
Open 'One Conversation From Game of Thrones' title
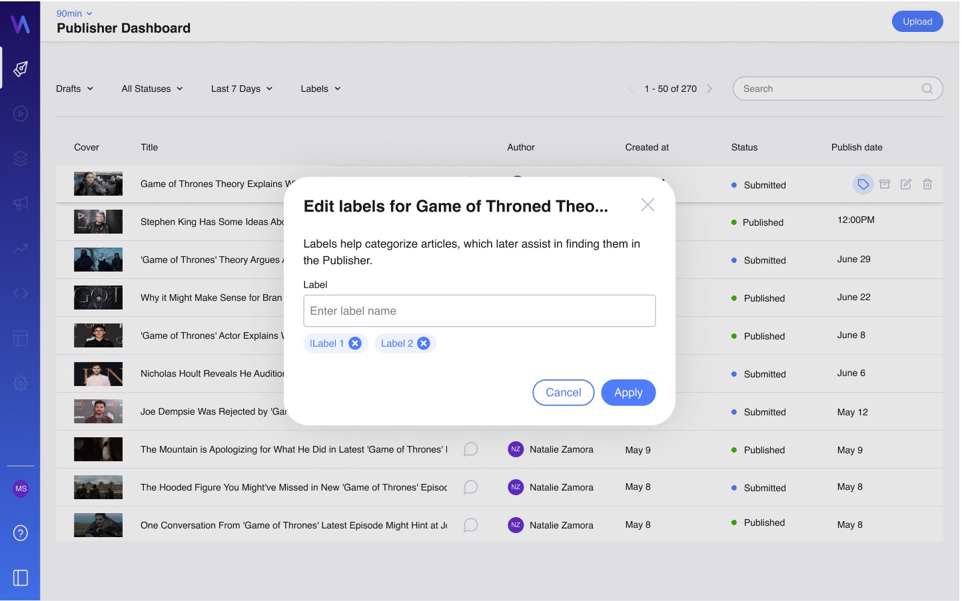294,525
